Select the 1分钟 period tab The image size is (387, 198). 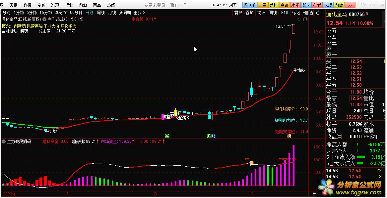click(19, 13)
